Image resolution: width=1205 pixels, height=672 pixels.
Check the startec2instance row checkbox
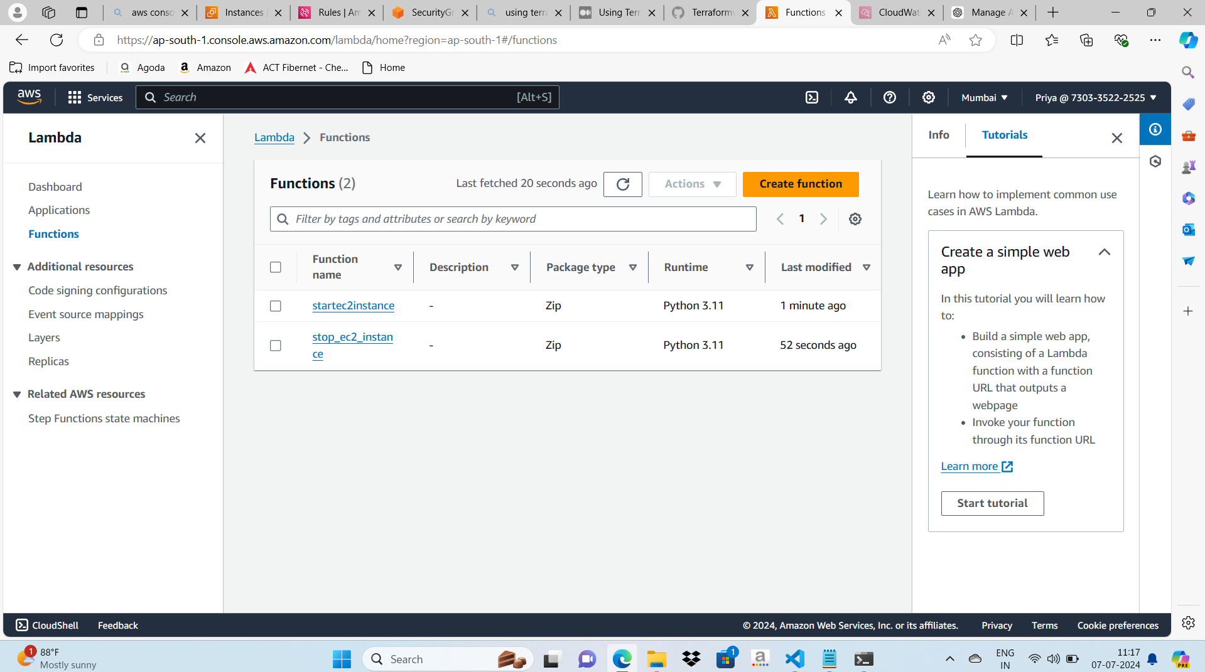[276, 306]
